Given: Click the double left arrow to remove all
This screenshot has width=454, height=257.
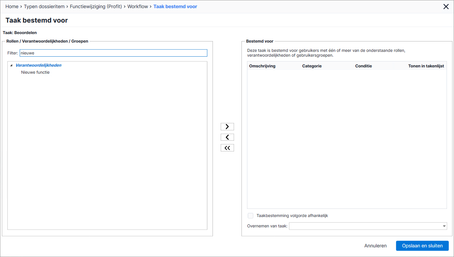Looking at the screenshot, I should click(x=227, y=148).
